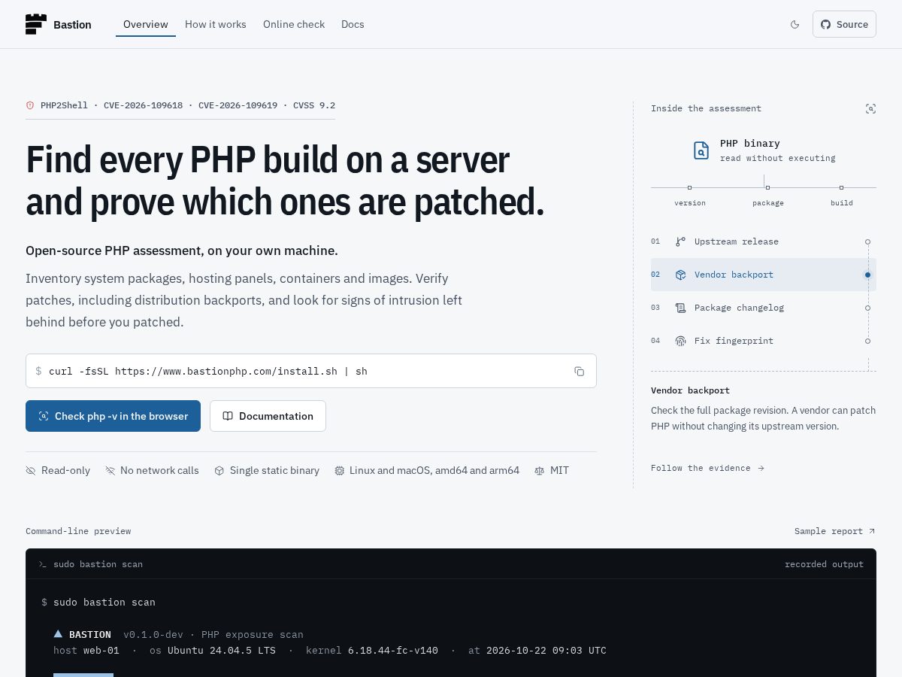Click the 'Ubuntu 24.04.5 LTS' value

tap(222, 651)
